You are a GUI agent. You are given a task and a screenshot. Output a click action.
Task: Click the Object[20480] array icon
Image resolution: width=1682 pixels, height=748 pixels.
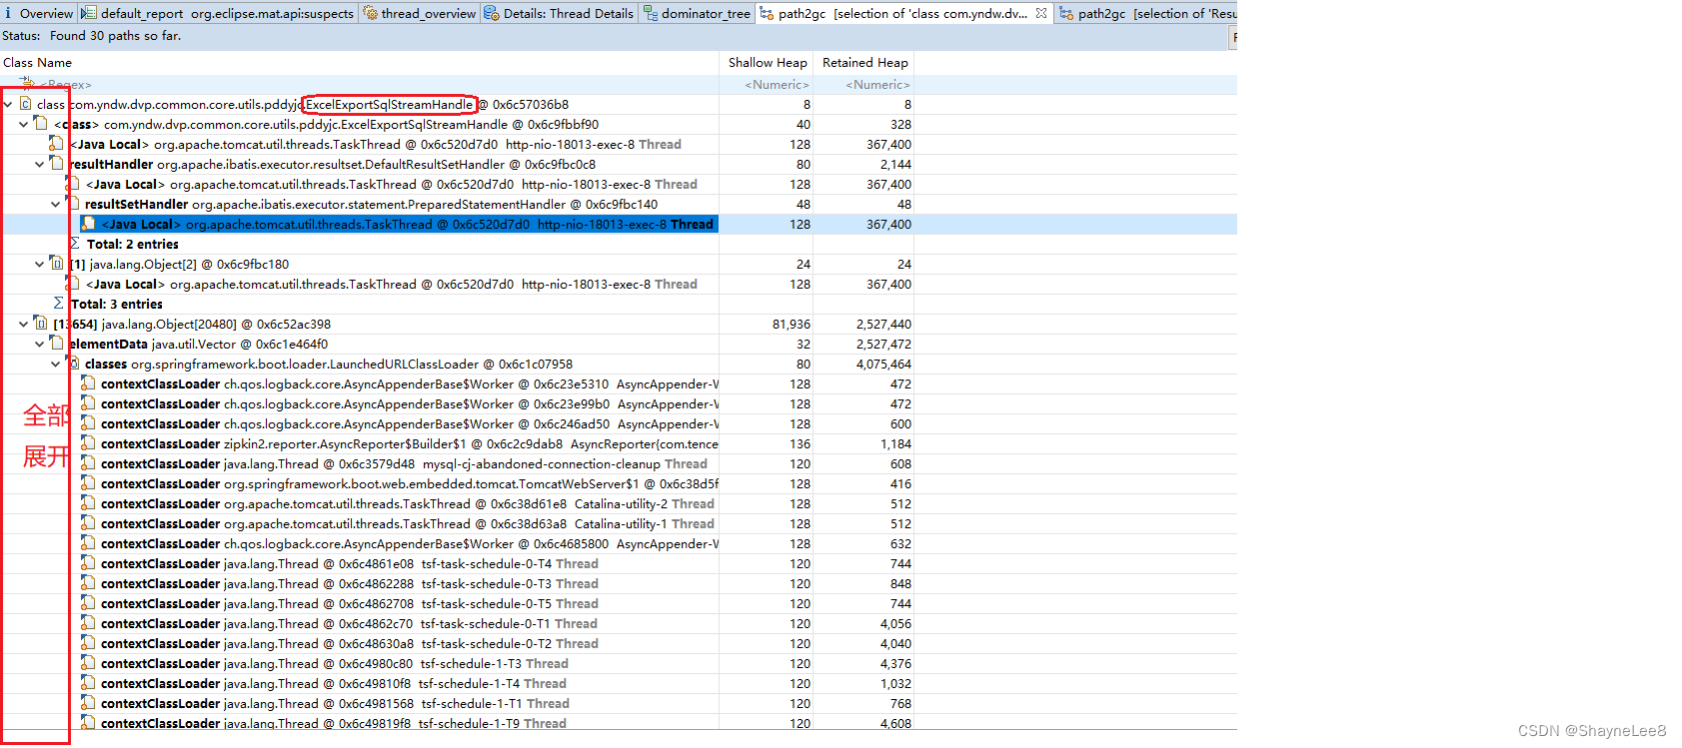coord(41,324)
